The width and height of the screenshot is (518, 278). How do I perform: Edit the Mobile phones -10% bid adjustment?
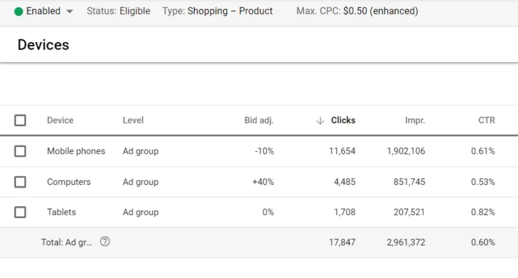263,151
